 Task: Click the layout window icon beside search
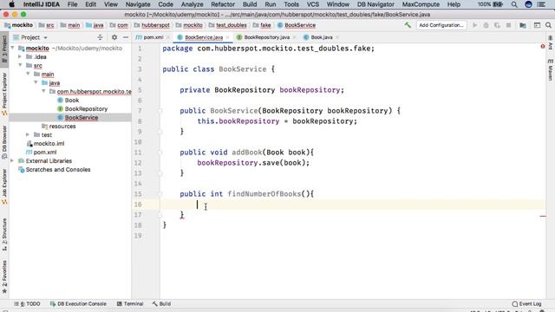(537, 25)
